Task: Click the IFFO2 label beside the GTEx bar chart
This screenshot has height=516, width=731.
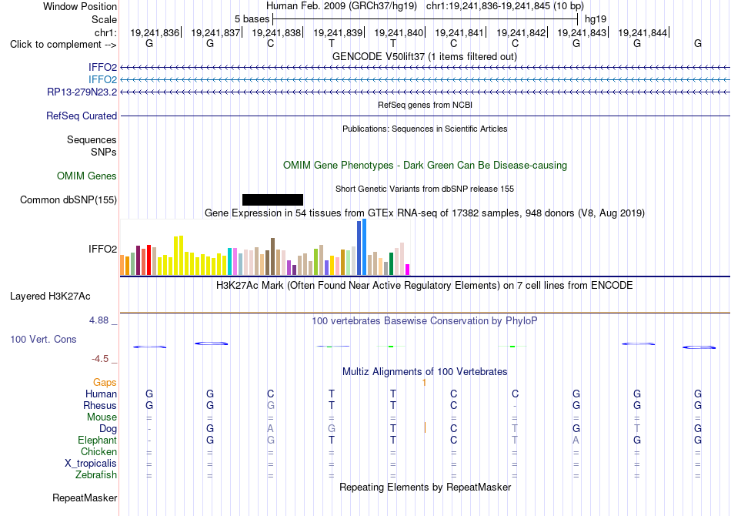Action: (x=102, y=249)
